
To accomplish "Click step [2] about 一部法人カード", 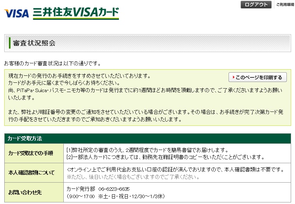I will click(165, 157).
